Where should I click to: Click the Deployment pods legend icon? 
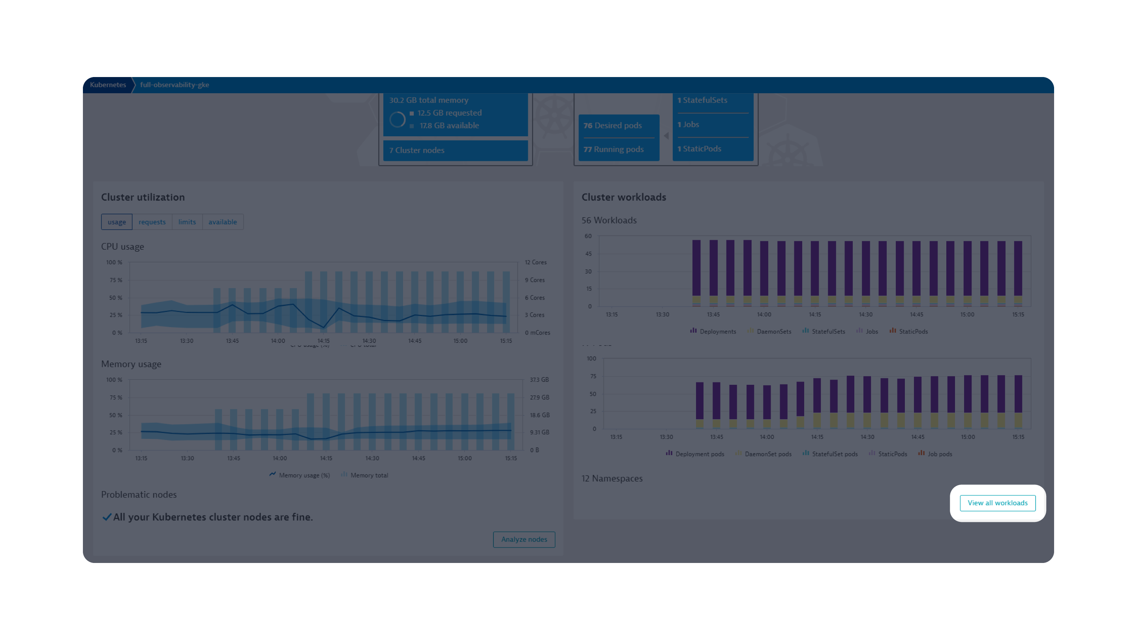[x=669, y=453]
